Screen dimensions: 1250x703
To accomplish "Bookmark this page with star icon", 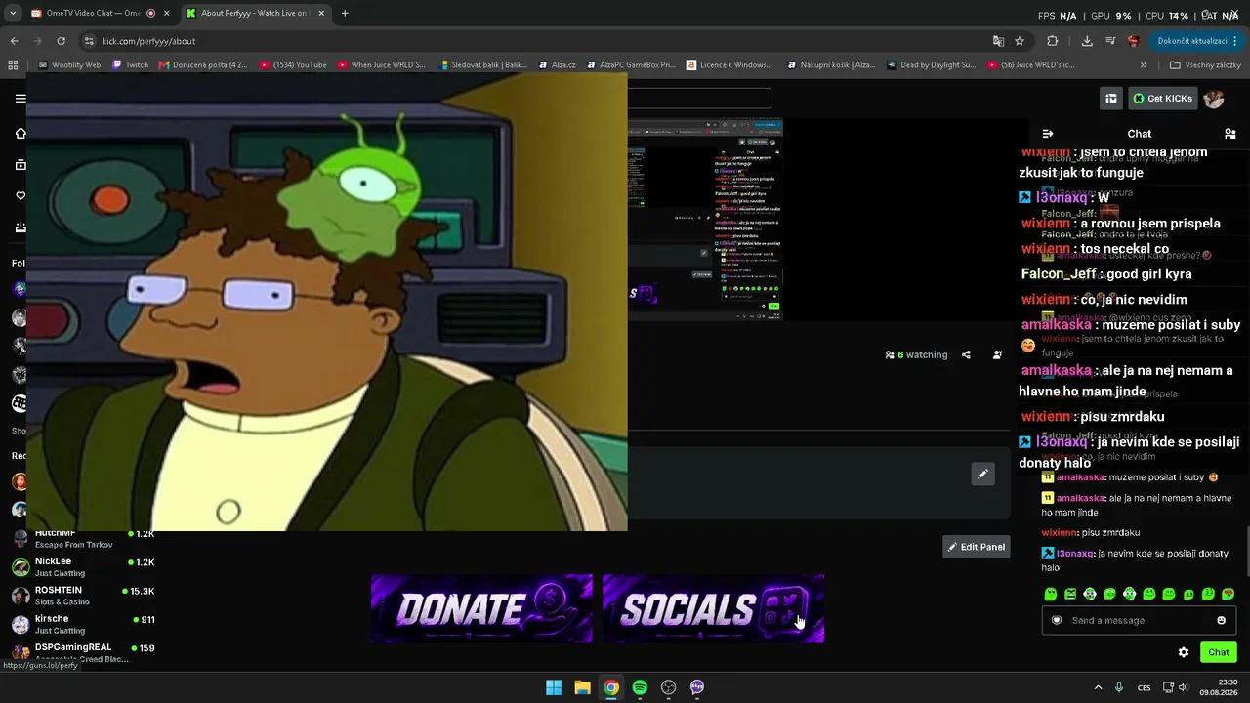I will (1020, 41).
